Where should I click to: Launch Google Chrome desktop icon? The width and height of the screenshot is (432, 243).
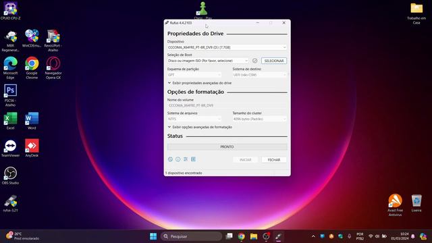pos(32,68)
